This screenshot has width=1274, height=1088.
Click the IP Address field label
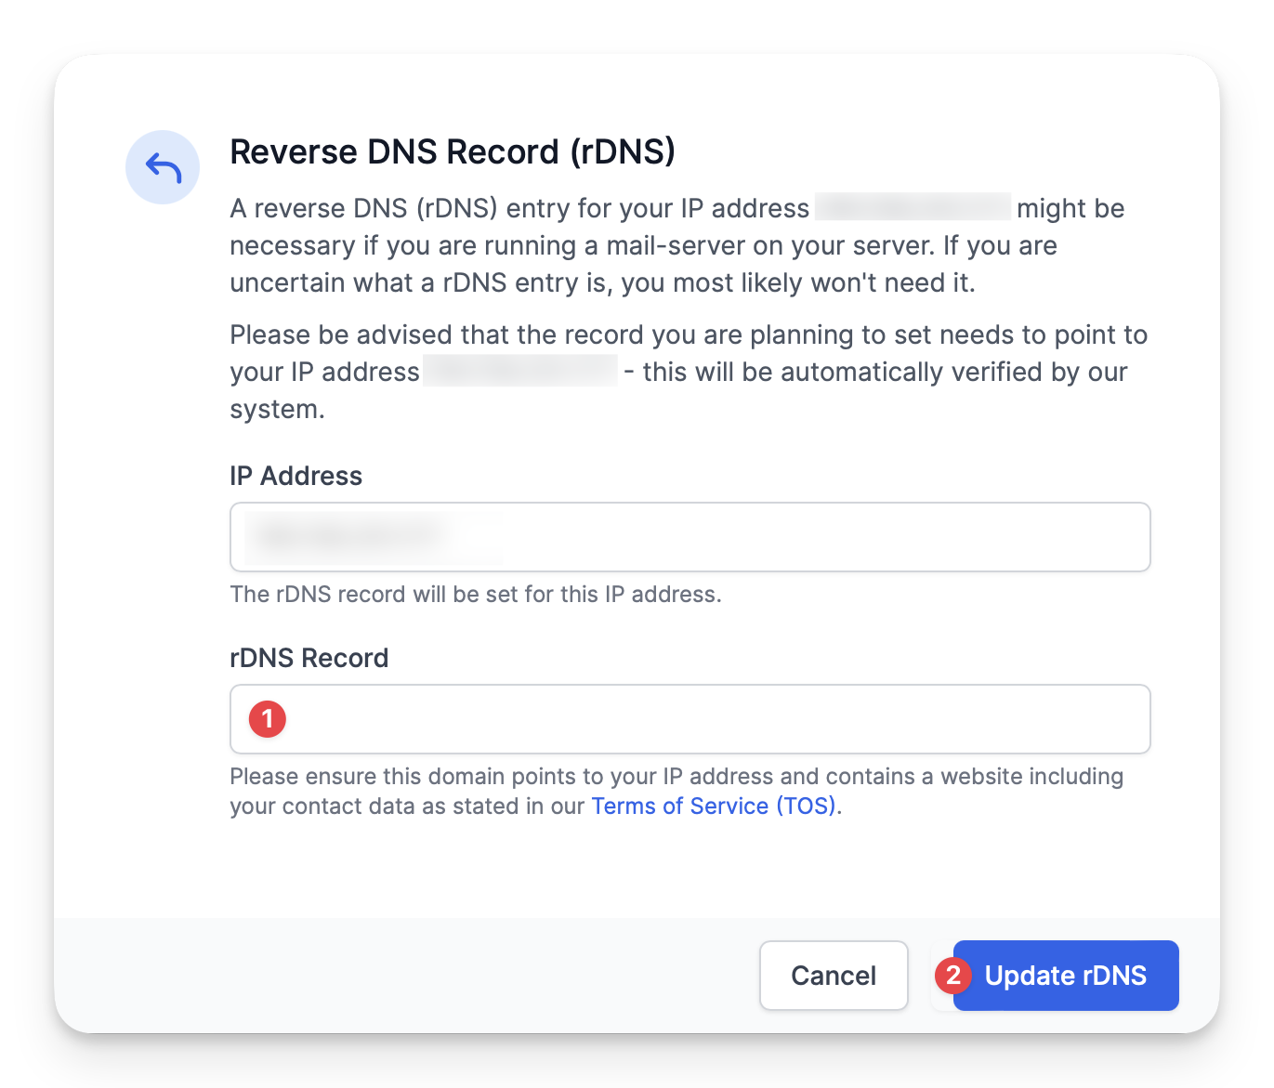tap(296, 476)
